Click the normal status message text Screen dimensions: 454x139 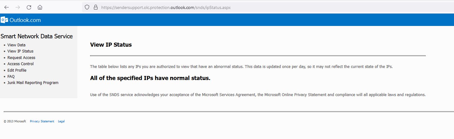[x=150, y=78]
